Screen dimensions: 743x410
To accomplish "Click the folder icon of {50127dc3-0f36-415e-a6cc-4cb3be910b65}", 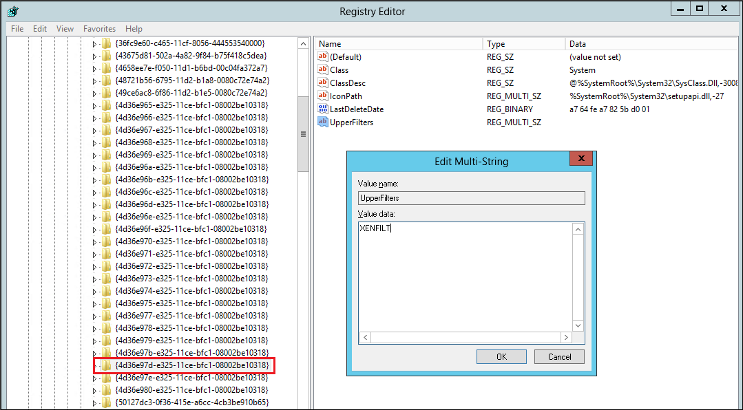I will tap(105, 403).
